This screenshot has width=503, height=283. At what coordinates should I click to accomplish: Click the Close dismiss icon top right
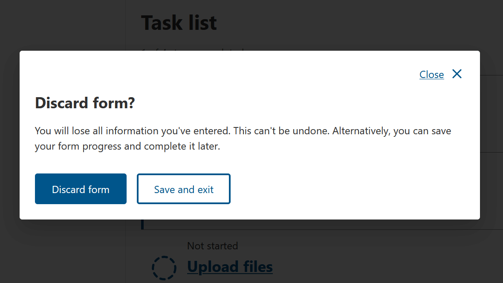(457, 74)
